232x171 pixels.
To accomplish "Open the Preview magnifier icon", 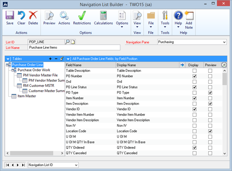I will tap(49, 15).
